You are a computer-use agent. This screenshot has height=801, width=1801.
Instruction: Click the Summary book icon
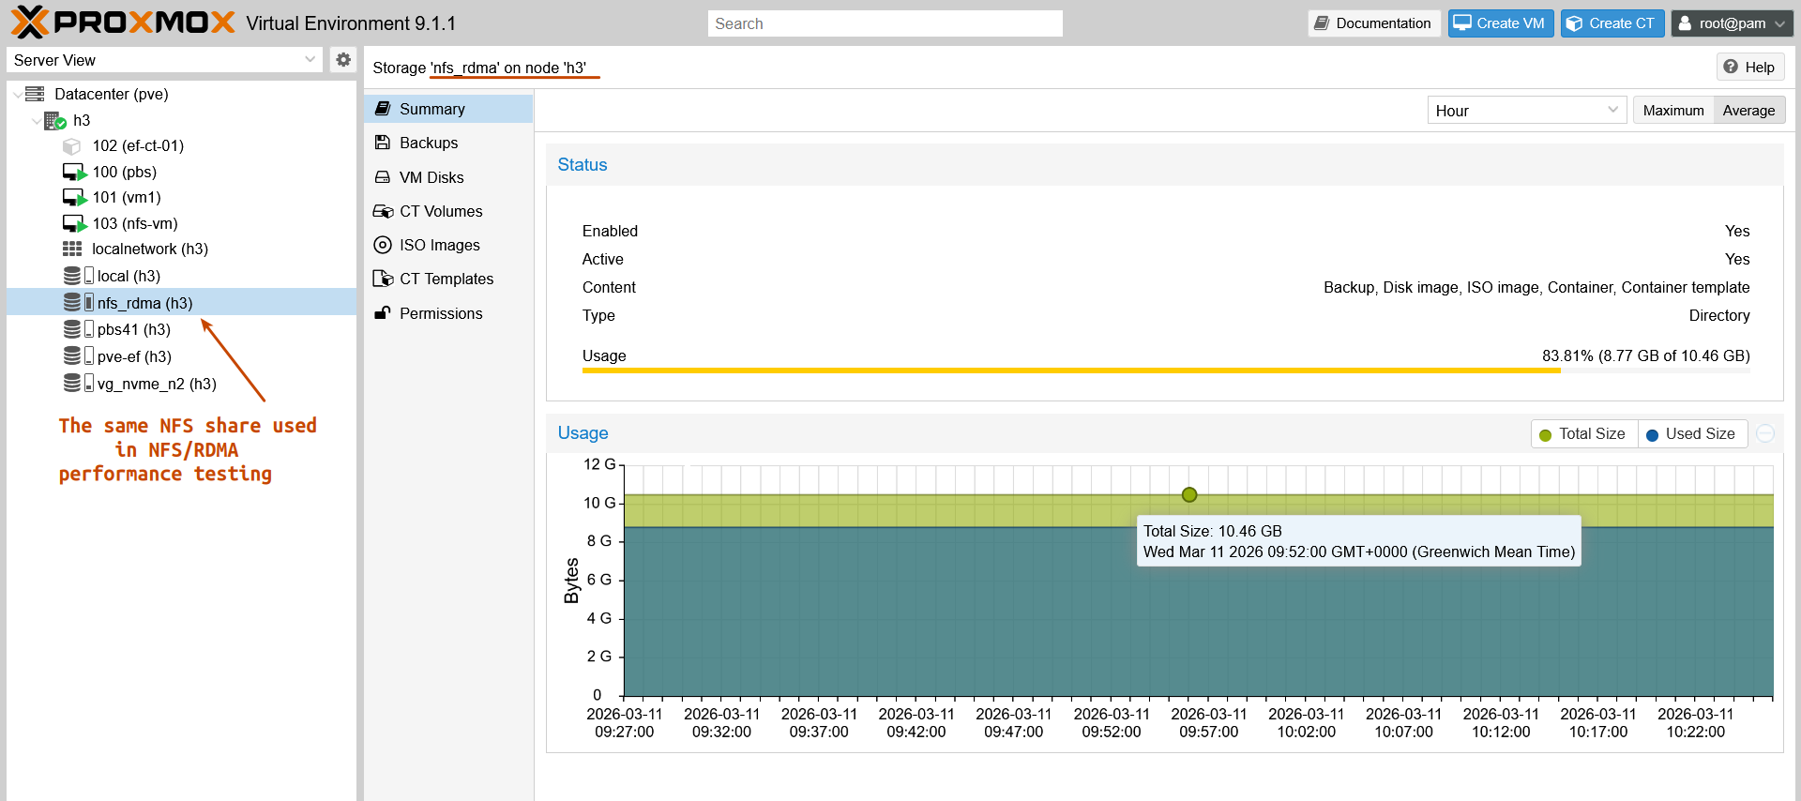click(x=383, y=109)
